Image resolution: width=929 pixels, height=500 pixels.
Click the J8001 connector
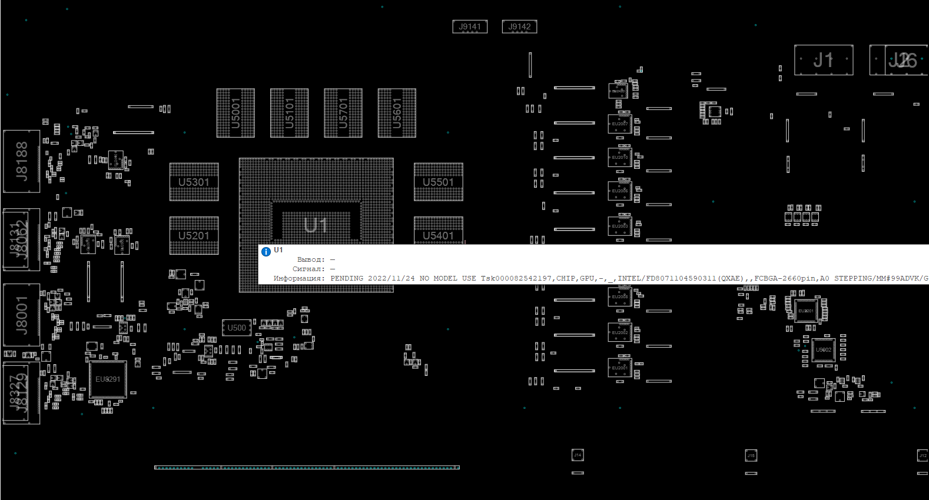22,315
